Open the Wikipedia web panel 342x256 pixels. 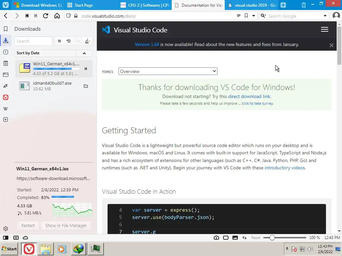click(6, 109)
